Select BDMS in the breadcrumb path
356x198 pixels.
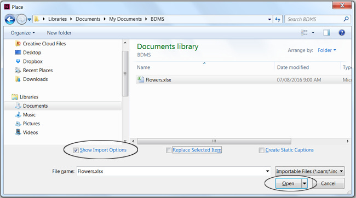157,19
